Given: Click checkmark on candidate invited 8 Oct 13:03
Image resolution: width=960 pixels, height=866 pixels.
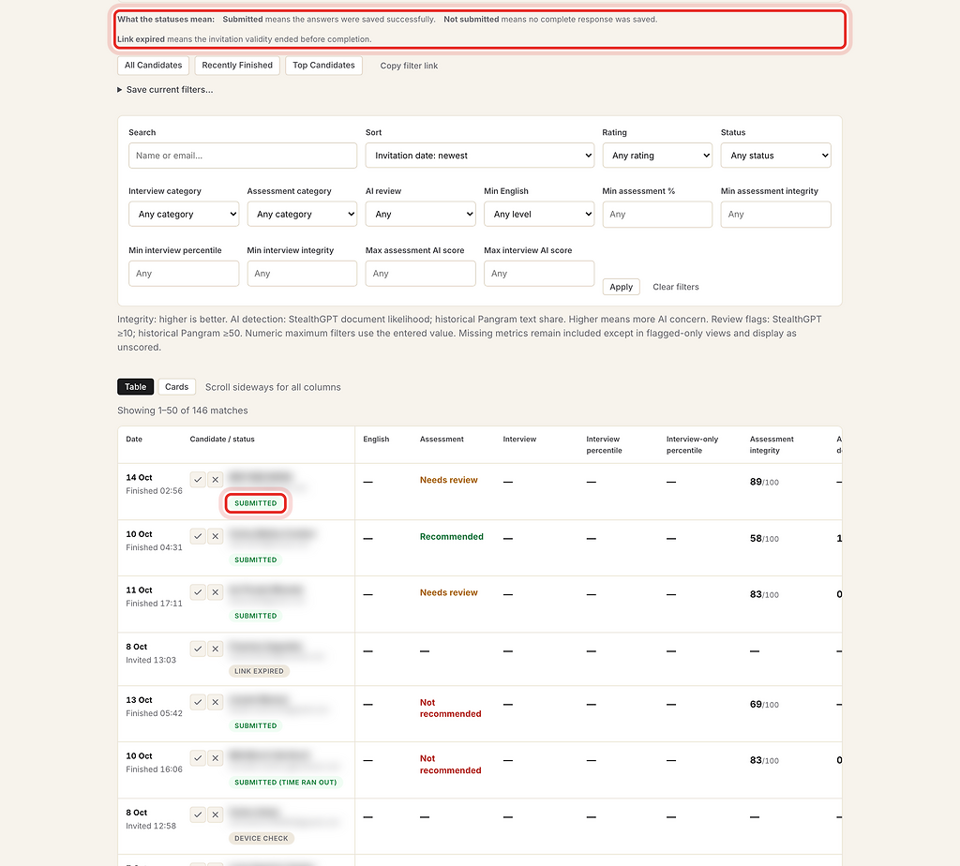Looking at the screenshot, I should [x=198, y=649].
